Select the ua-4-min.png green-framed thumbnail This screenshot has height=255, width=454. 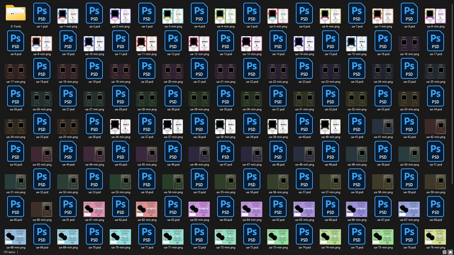(226, 16)
